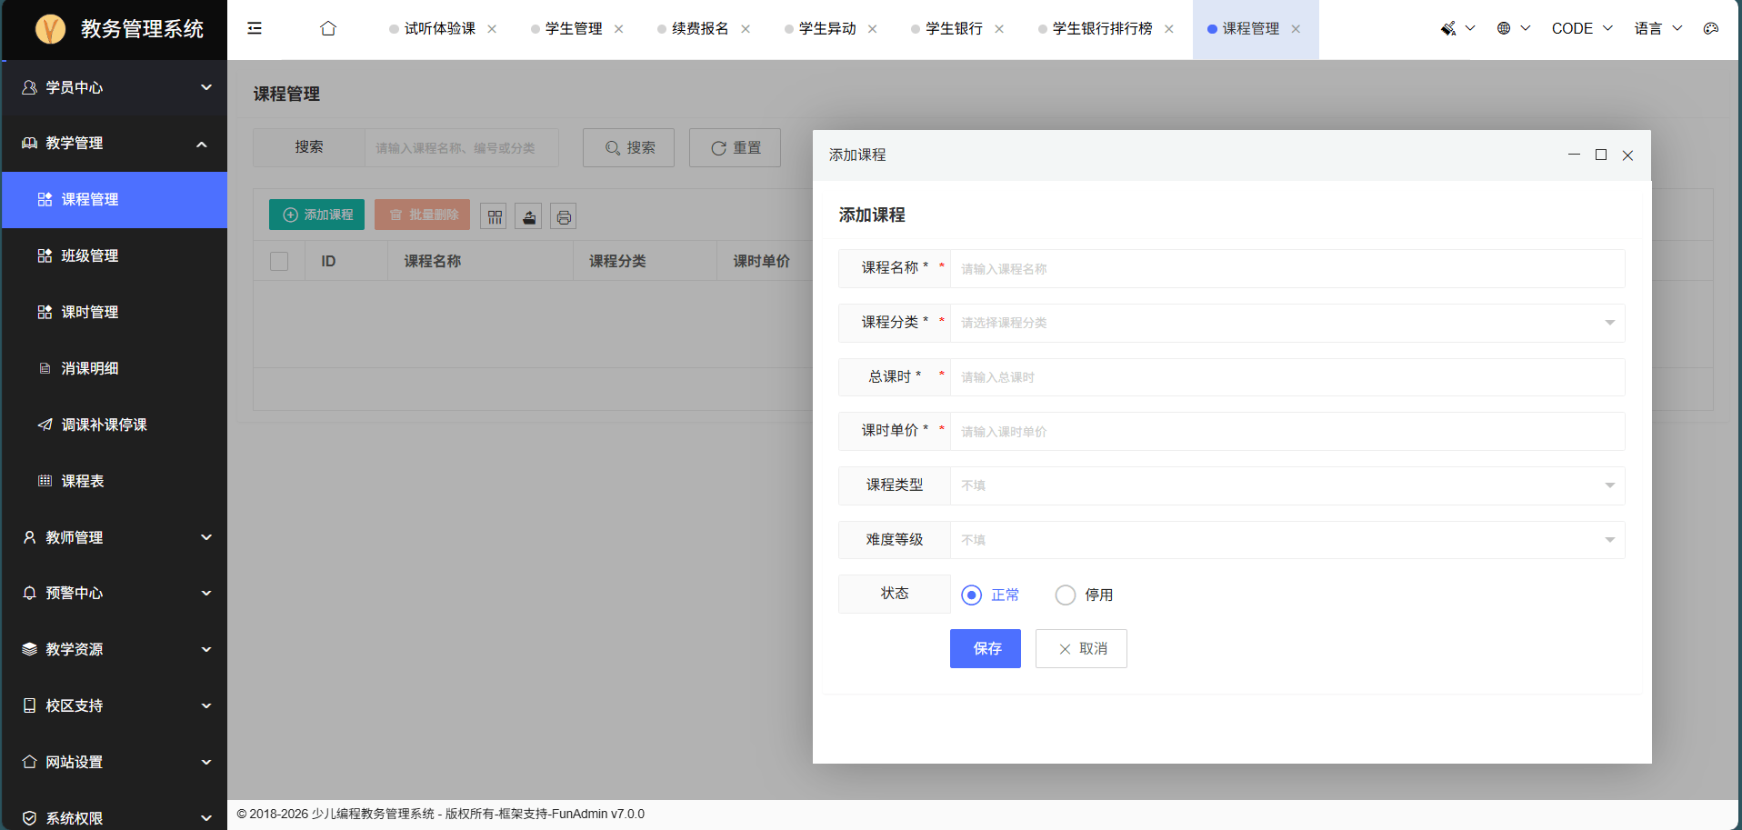Click the 保存 button
The width and height of the screenshot is (1742, 830).
[x=986, y=648]
